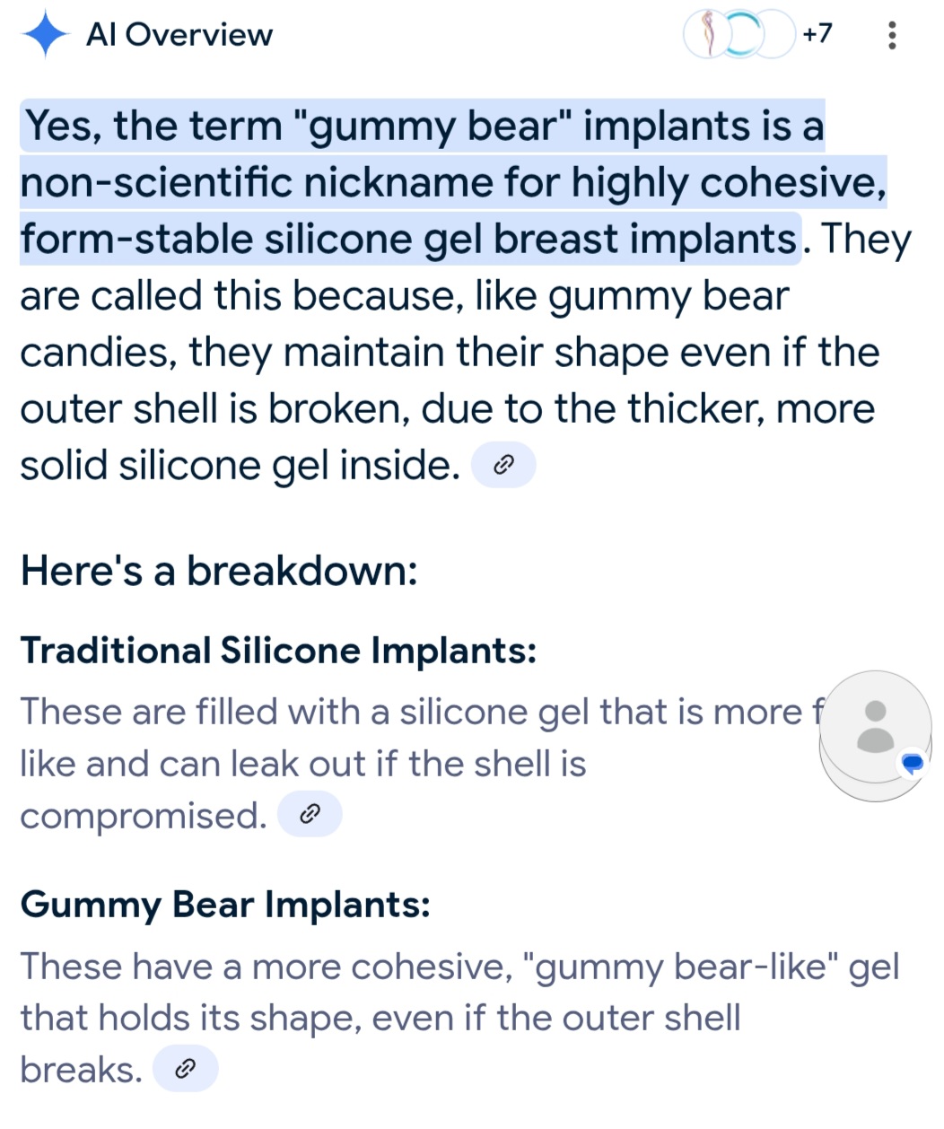Open the link chip after "solid silicone gel inside."
This screenshot has height=1129, width=944.
(x=503, y=465)
